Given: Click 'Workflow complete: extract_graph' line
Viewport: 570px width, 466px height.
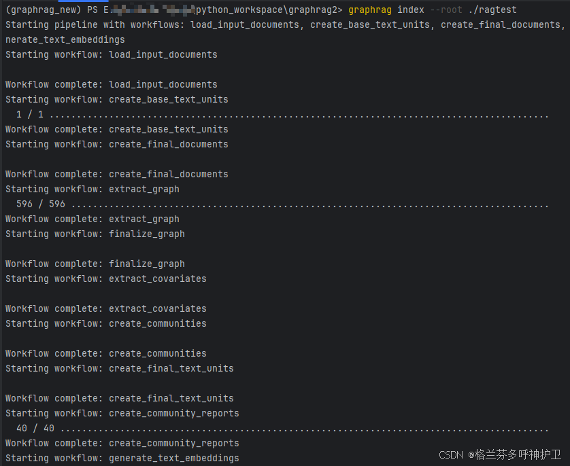Looking at the screenshot, I should (93, 219).
